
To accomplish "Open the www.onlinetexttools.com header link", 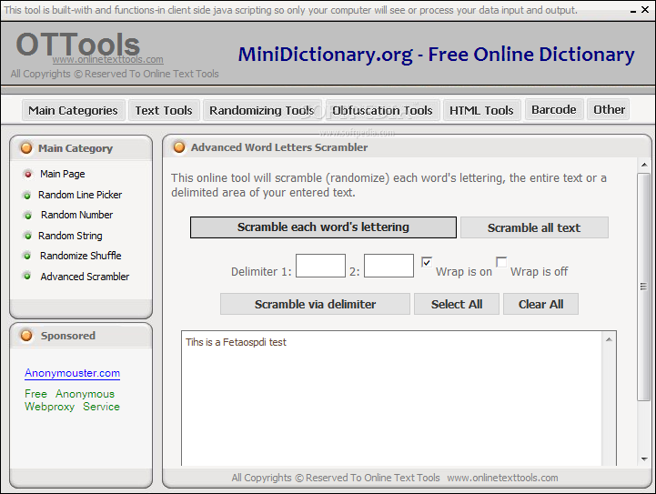I will [108, 60].
